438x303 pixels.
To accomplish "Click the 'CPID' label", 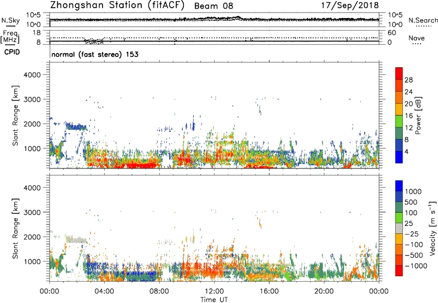I will tap(12, 52).
